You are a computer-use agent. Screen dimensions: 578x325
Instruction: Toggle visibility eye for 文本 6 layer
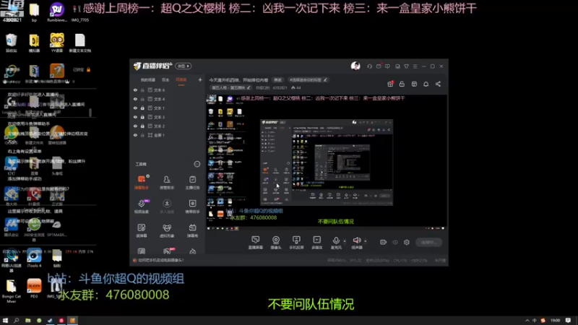135,90
